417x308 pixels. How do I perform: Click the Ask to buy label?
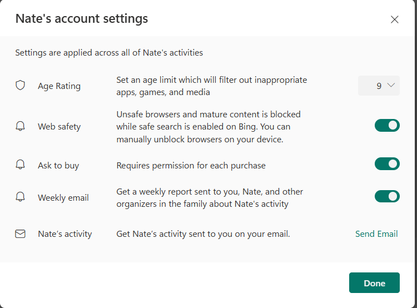click(x=58, y=166)
